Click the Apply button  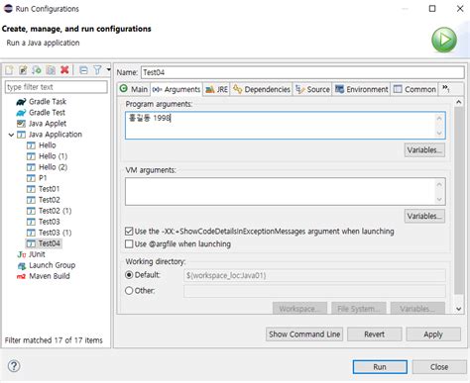pyautogui.click(x=433, y=335)
